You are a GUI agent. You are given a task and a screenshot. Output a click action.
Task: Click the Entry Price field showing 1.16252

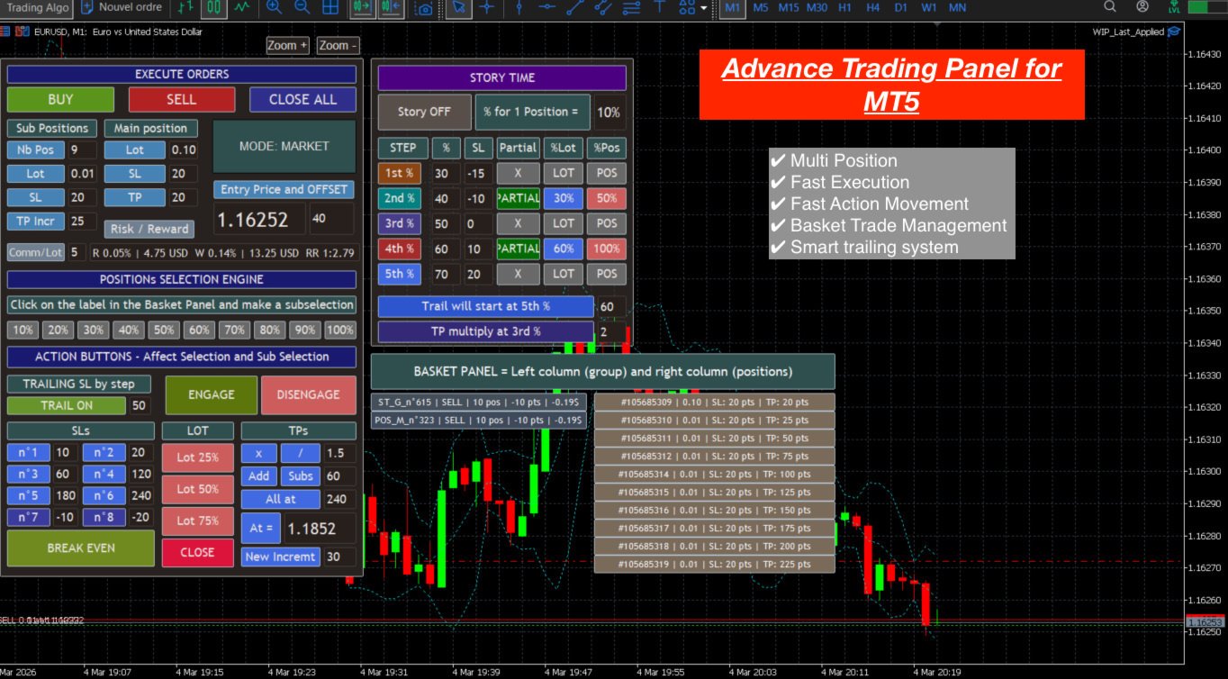pyautogui.click(x=260, y=219)
